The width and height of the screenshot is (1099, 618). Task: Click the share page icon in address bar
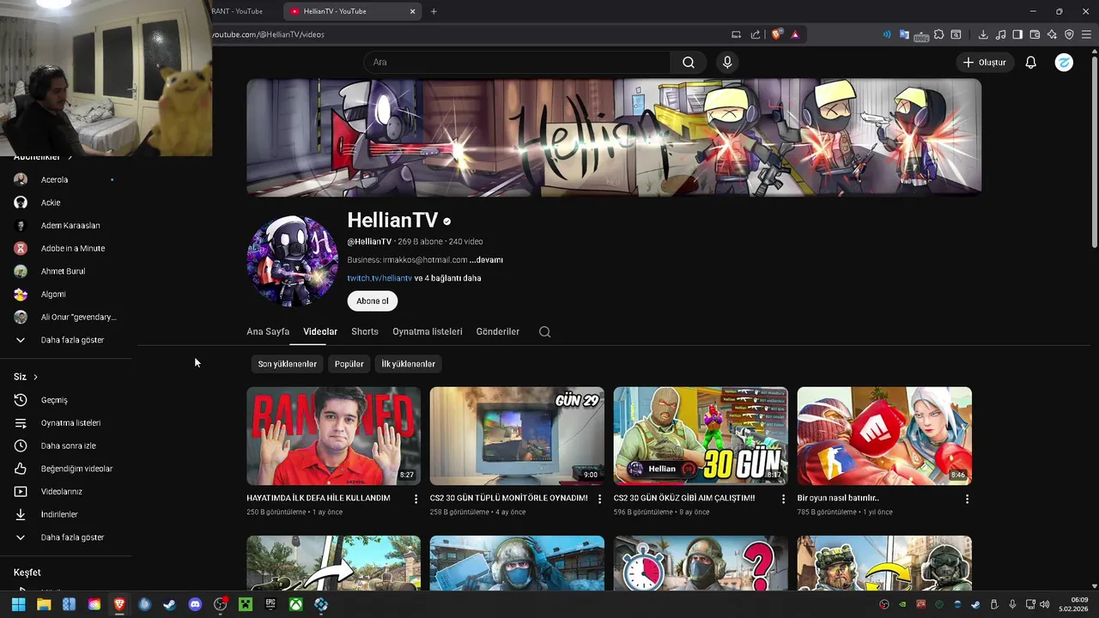[x=756, y=34]
